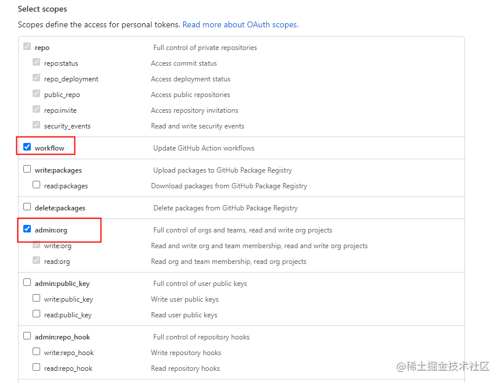The image size is (501, 383).
Task: Click the 'write:repo_hook' scope label
Action: coord(69,353)
